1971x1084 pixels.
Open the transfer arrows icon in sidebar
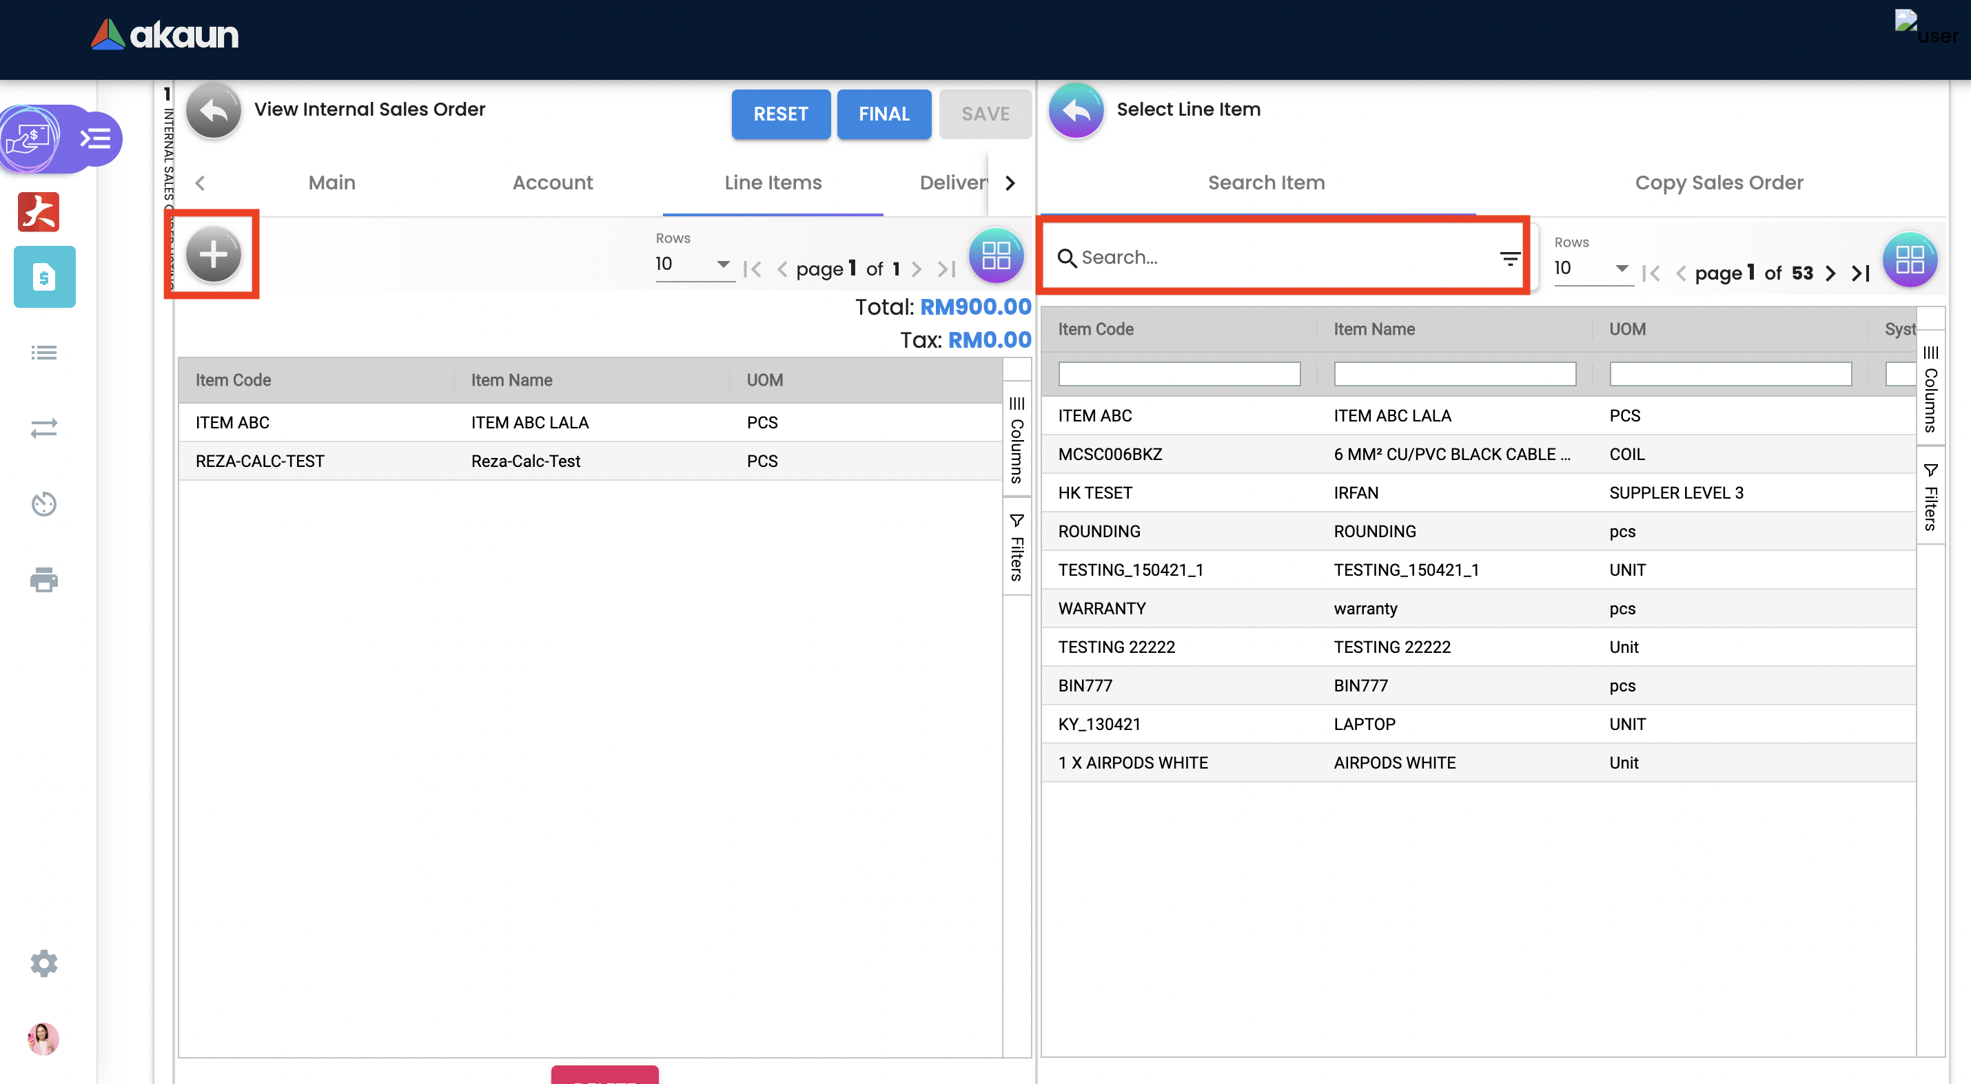click(43, 428)
